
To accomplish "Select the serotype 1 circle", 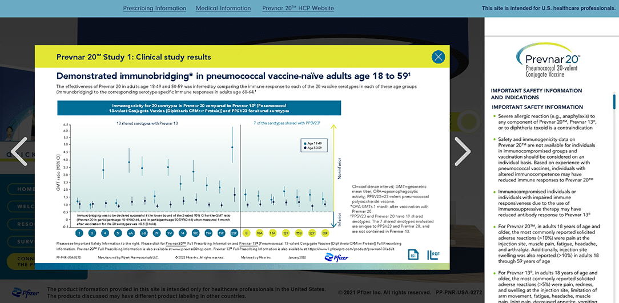I will pyautogui.click(x=79, y=233).
